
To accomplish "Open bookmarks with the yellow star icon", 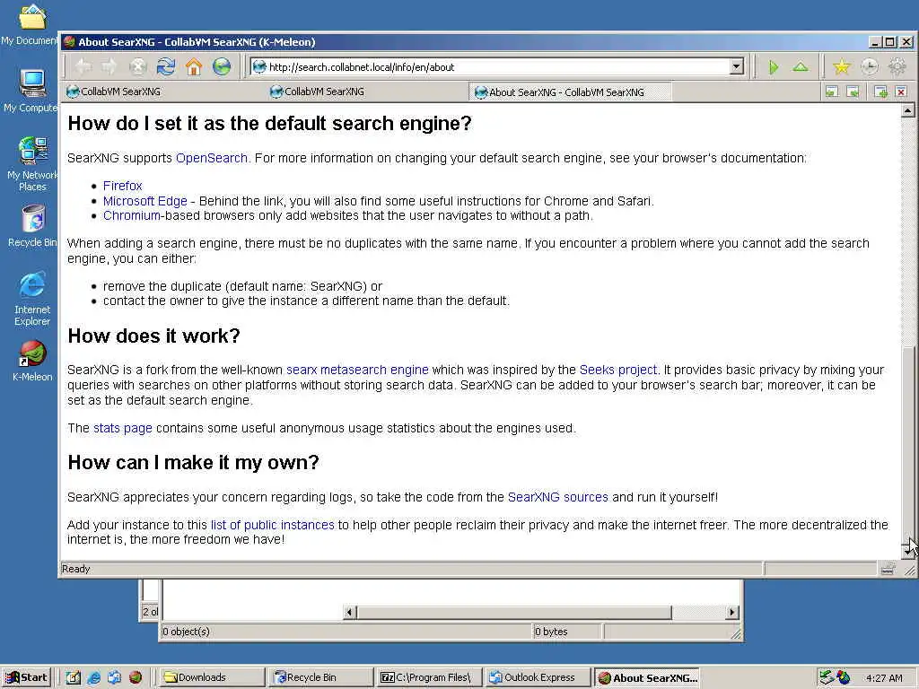I will click(841, 66).
